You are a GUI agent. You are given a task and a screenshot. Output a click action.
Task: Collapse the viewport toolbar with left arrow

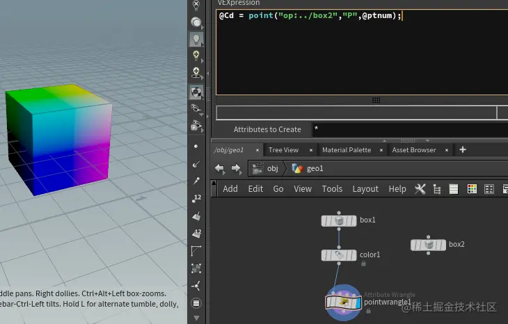[x=207, y=74]
